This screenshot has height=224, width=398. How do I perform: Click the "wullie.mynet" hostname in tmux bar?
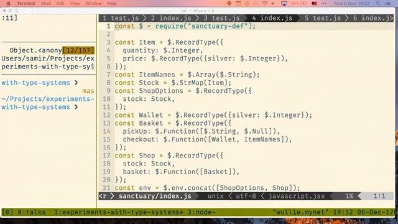(x=300, y=212)
